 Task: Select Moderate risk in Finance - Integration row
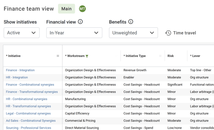(174, 70)
